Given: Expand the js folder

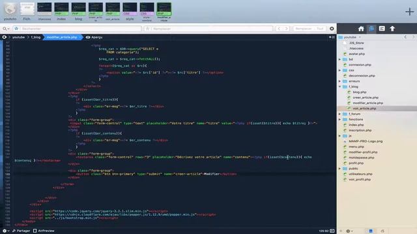Looking at the screenshot, I should (x=339, y=136).
